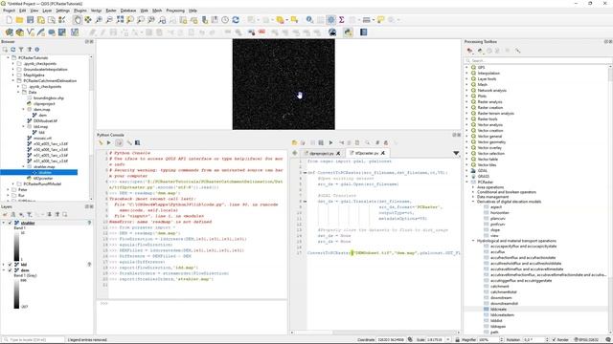Expand the GRASS group in Processing Toolbox
The height and width of the screenshot is (344, 613).
(466, 176)
